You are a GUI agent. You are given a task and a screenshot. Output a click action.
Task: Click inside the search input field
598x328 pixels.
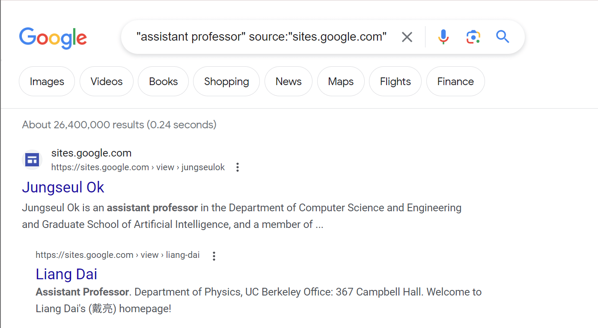click(262, 37)
